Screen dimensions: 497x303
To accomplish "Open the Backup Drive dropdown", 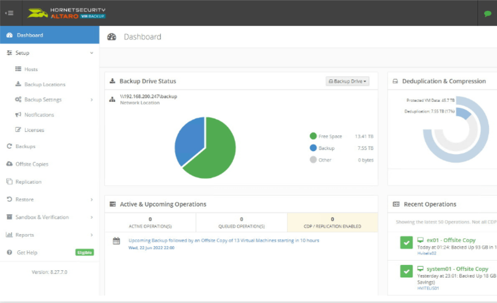I will pos(347,81).
